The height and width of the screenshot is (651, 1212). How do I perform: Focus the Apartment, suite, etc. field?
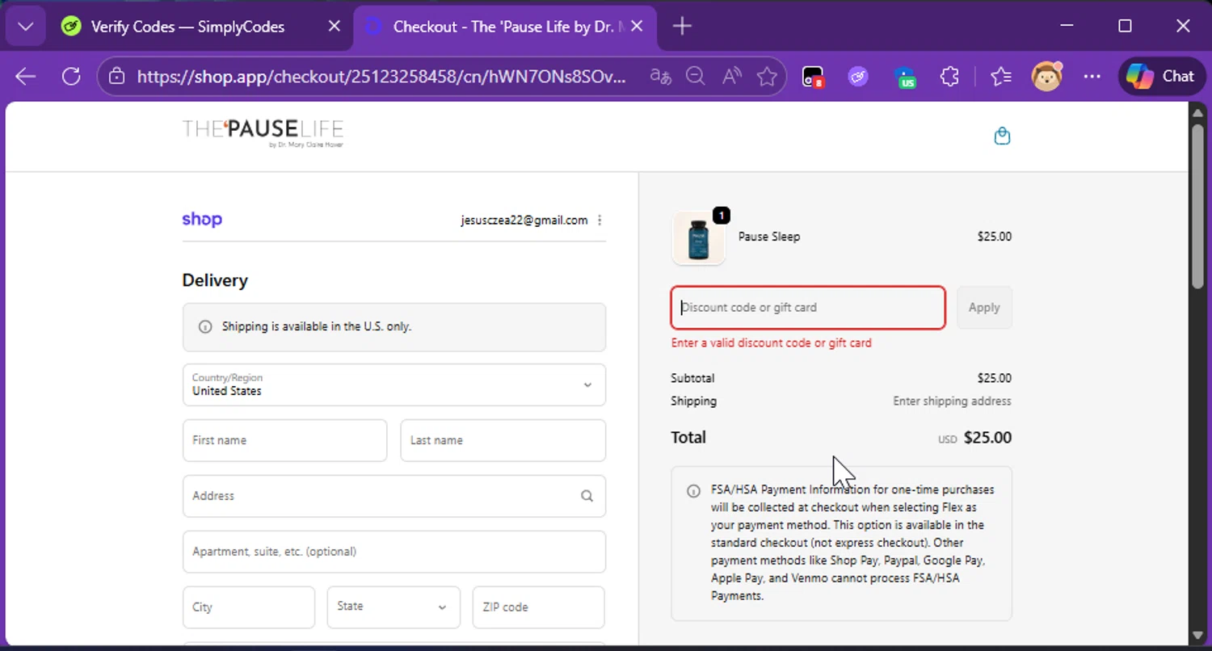394,552
